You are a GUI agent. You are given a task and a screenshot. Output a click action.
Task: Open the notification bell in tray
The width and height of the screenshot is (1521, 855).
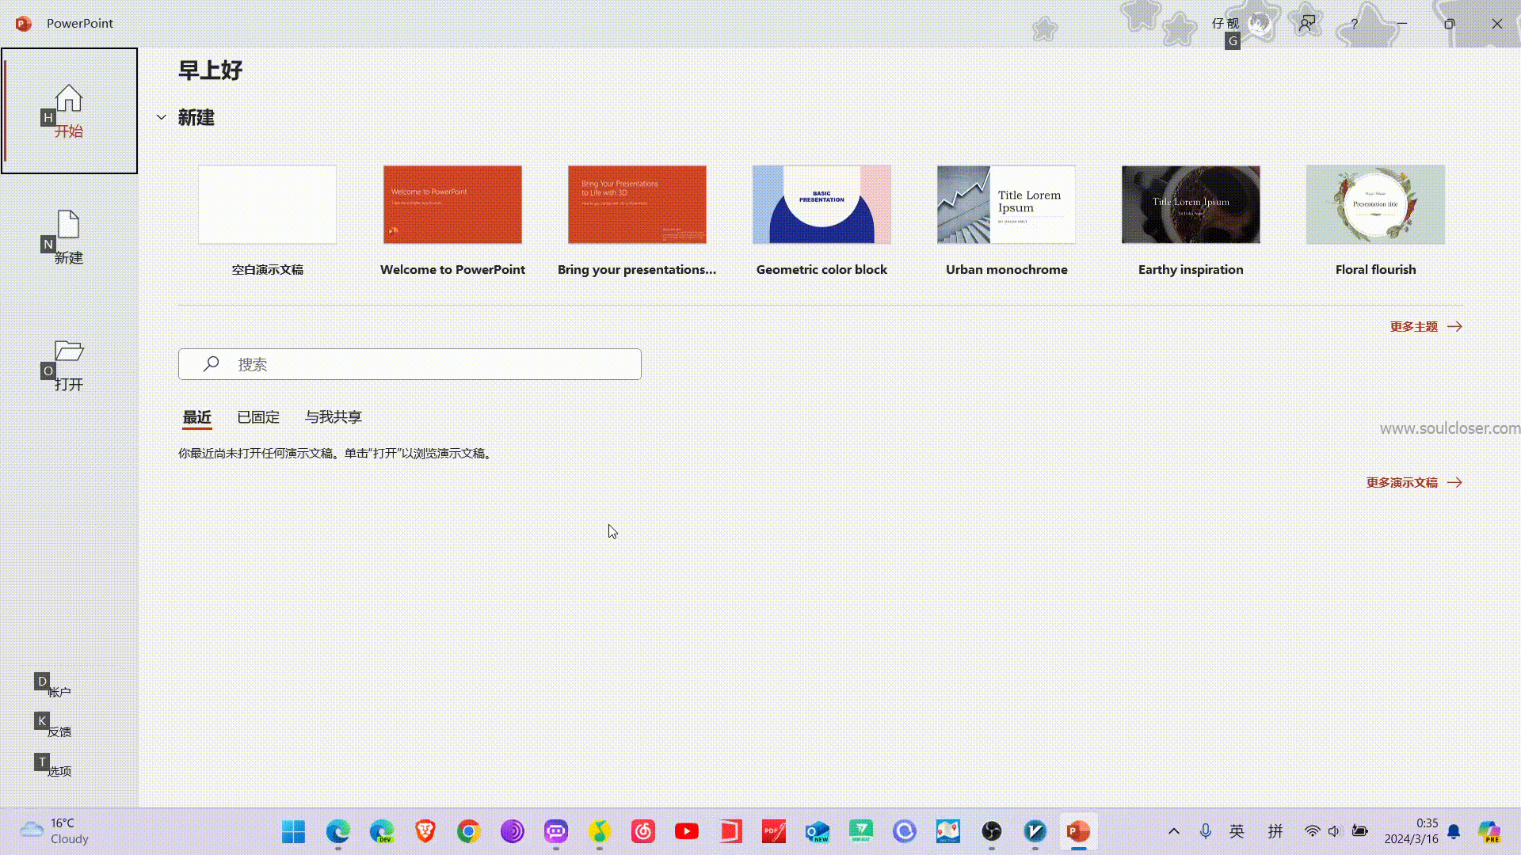[x=1454, y=831]
